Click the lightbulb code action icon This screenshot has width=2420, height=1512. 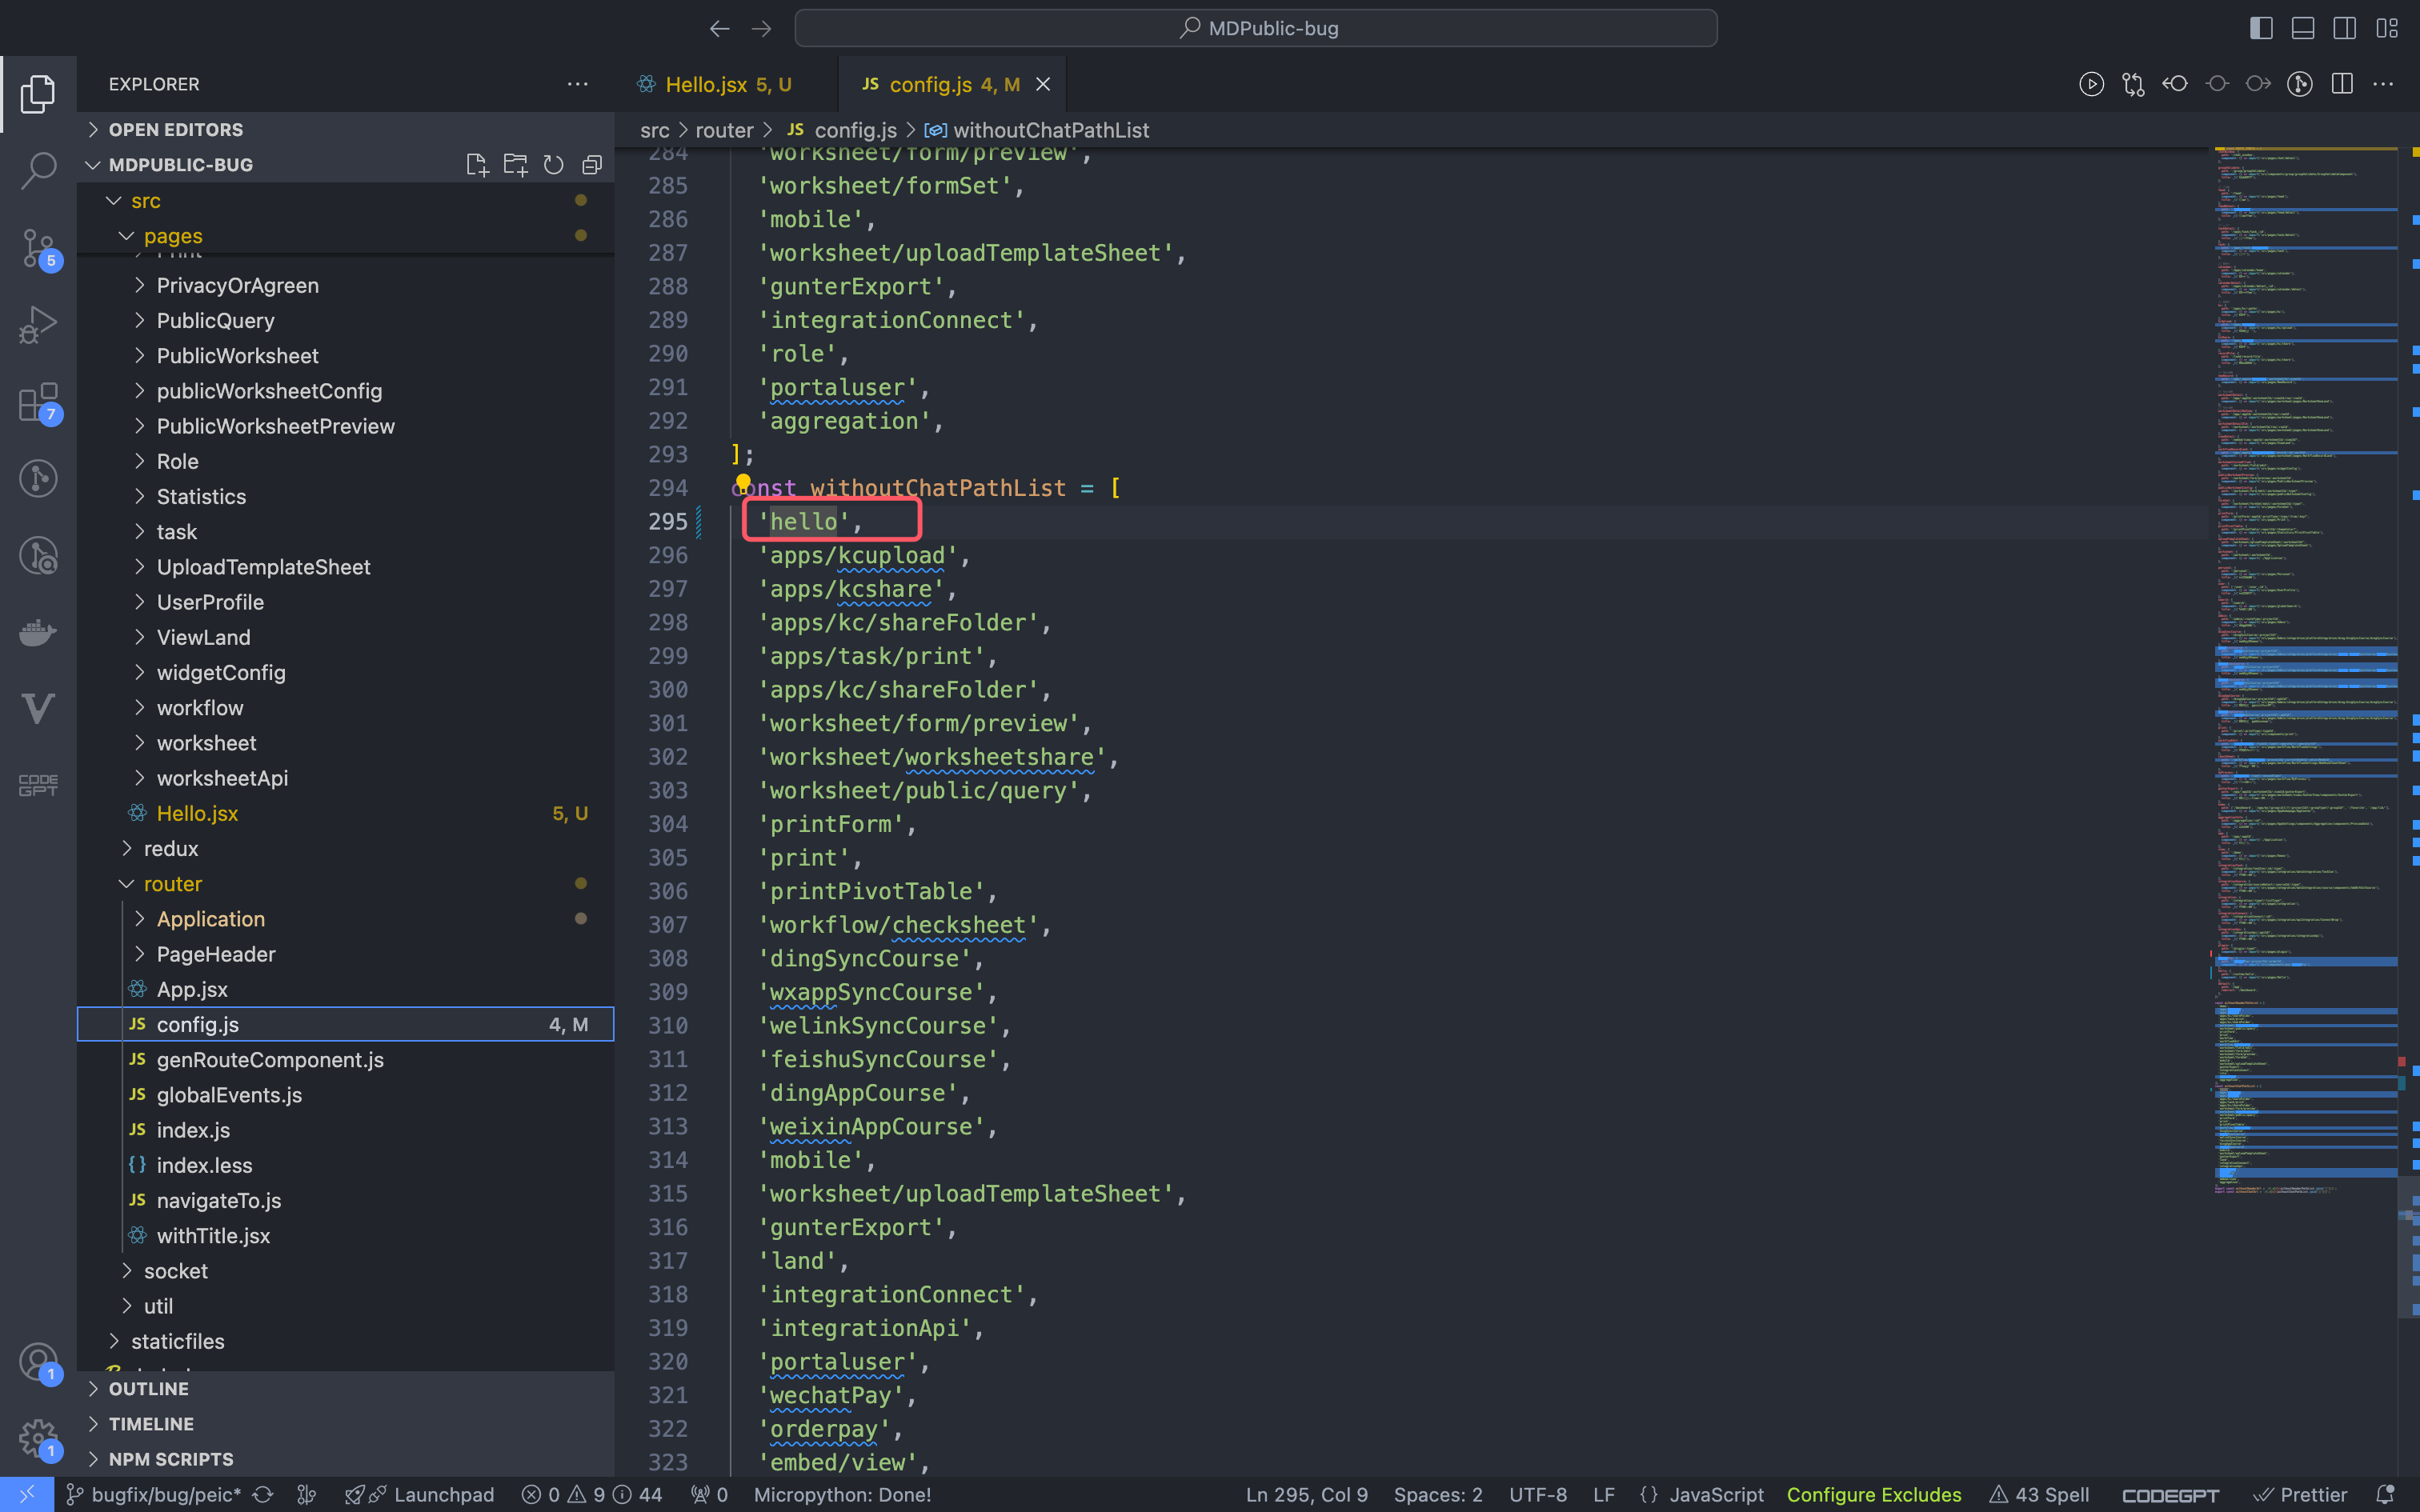[x=743, y=484]
